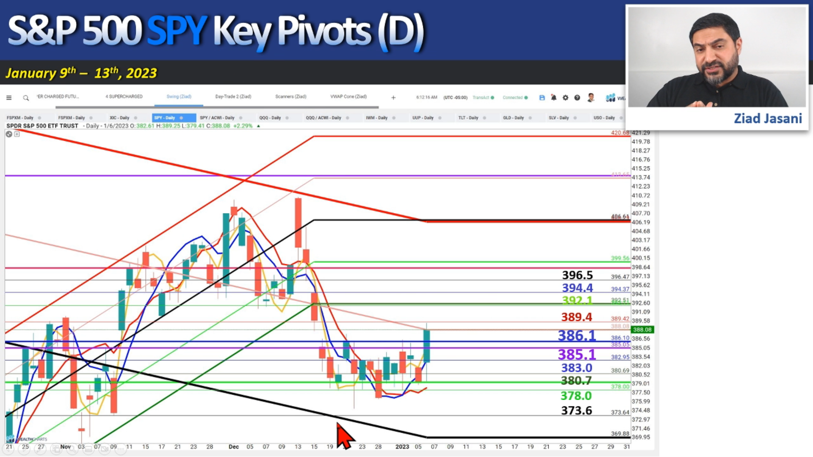
Task: Click the 399.56 green line price label
Action: (620, 258)
